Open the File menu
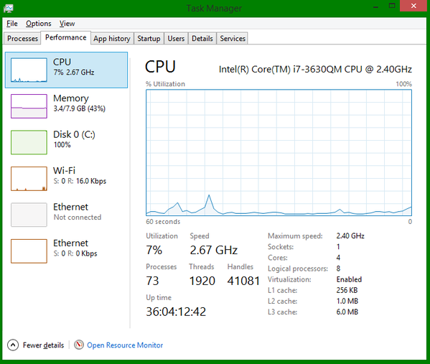Viewport: 430px width, 364px height. coord(12,24)
